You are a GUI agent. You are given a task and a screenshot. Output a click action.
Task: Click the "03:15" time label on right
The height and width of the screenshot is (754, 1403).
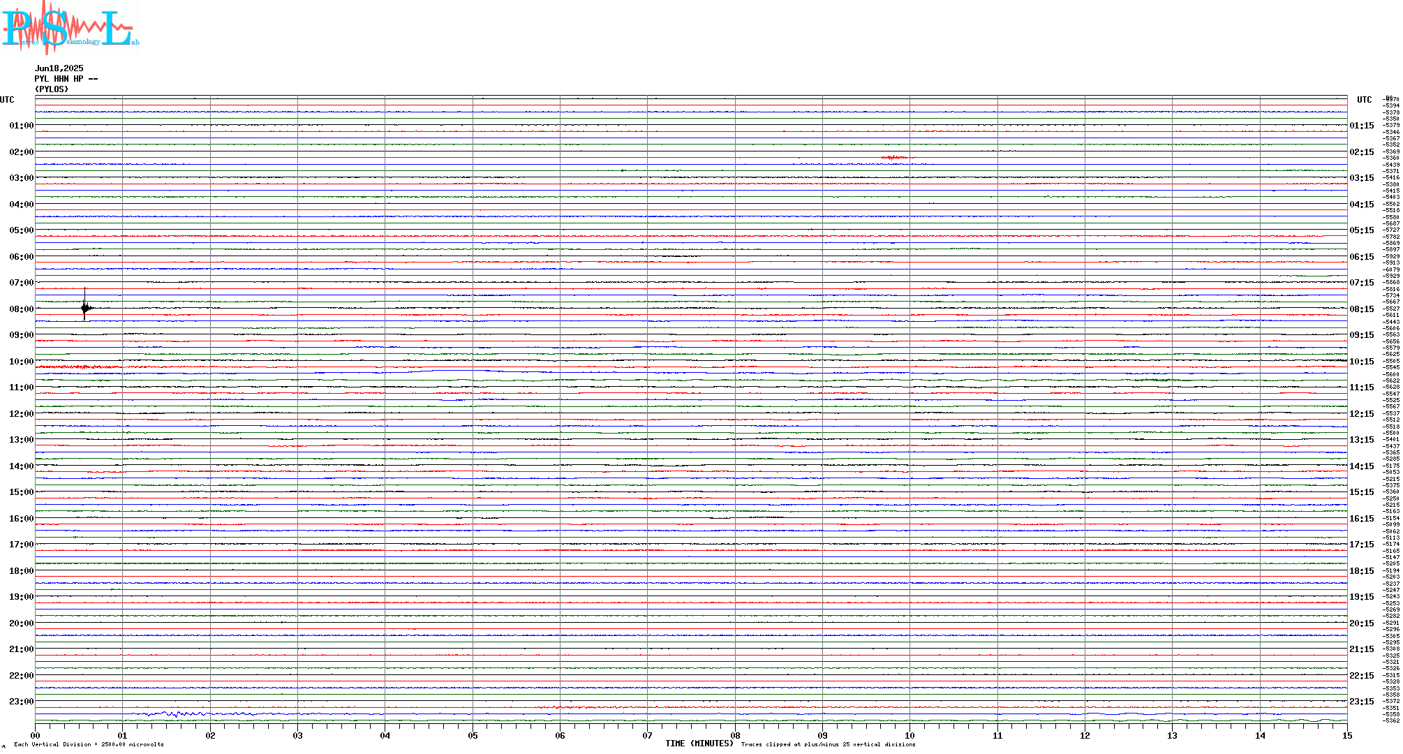1362,178
